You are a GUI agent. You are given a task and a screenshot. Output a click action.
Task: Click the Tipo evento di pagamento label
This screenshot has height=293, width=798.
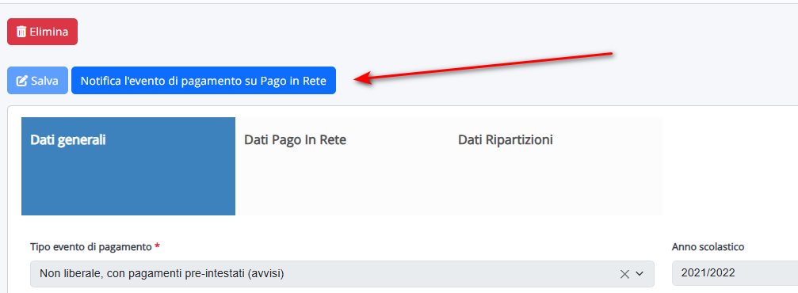(91, 247)
